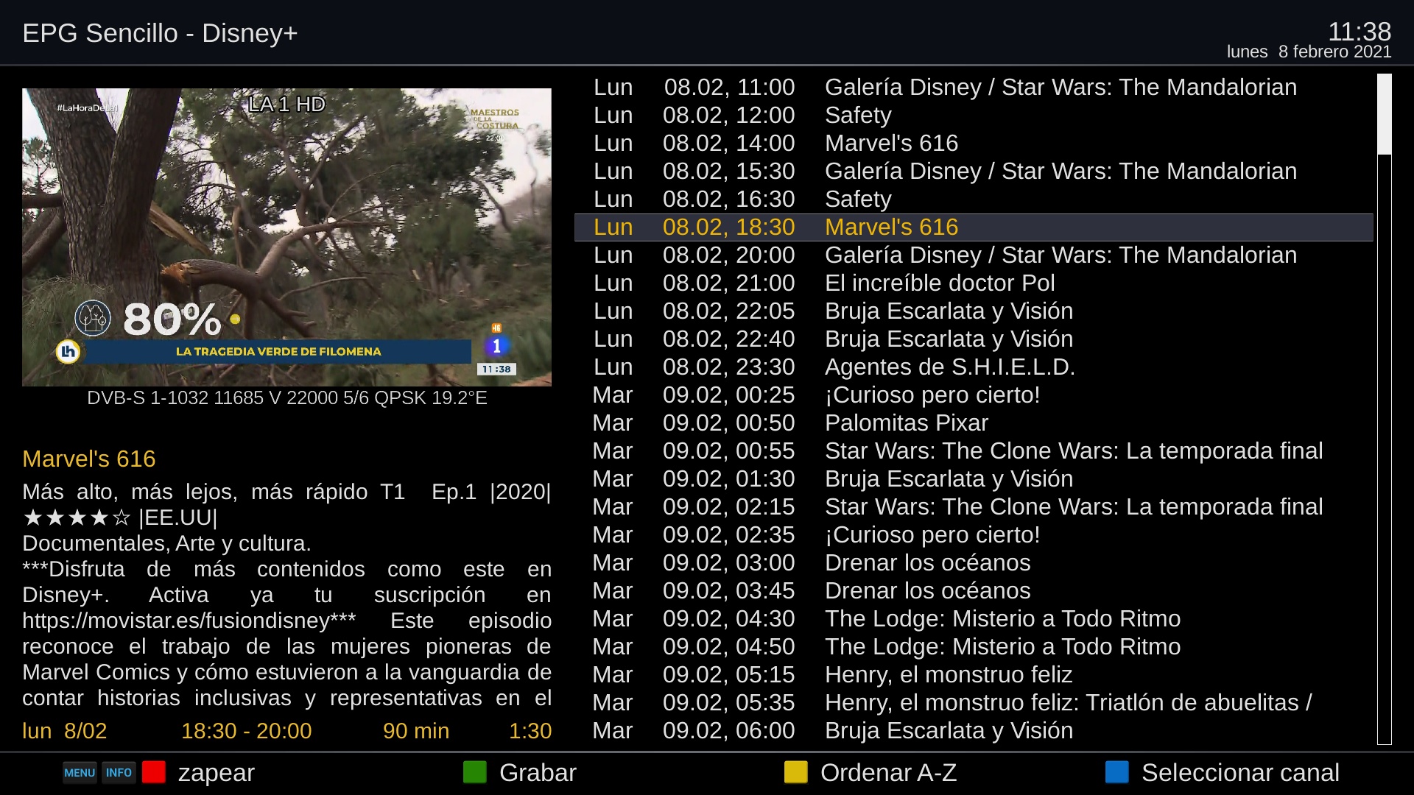The width and height of the screenshot is (1414, 795).
Task: Click the EPG list scrollbar handle
Action: tap(1385, 114)
